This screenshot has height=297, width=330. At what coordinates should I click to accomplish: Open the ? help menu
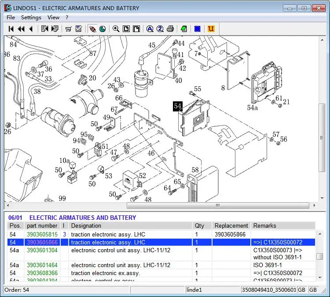67,18
